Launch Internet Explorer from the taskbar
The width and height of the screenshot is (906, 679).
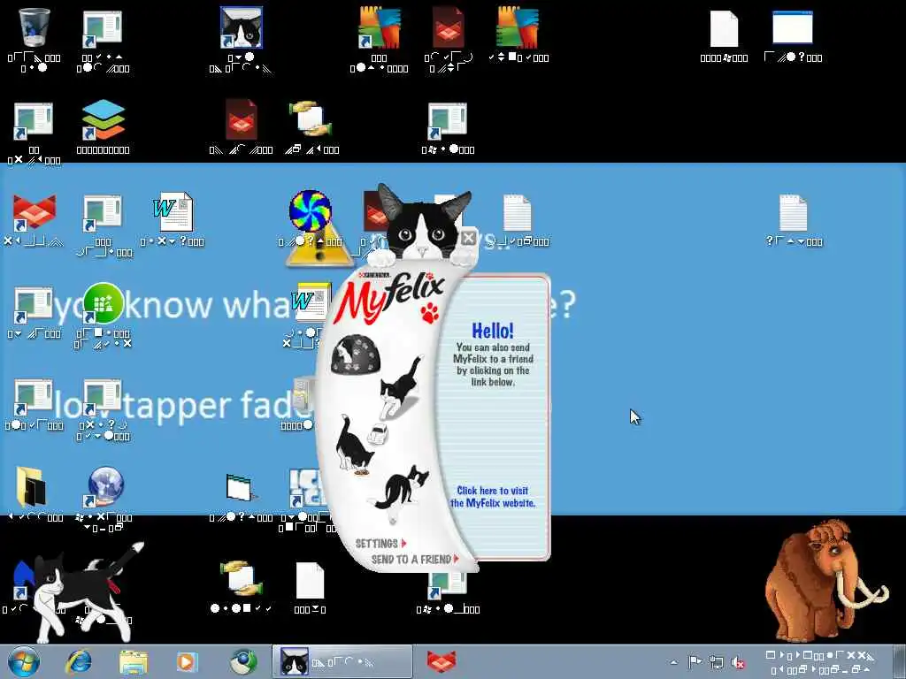(79, 661)
